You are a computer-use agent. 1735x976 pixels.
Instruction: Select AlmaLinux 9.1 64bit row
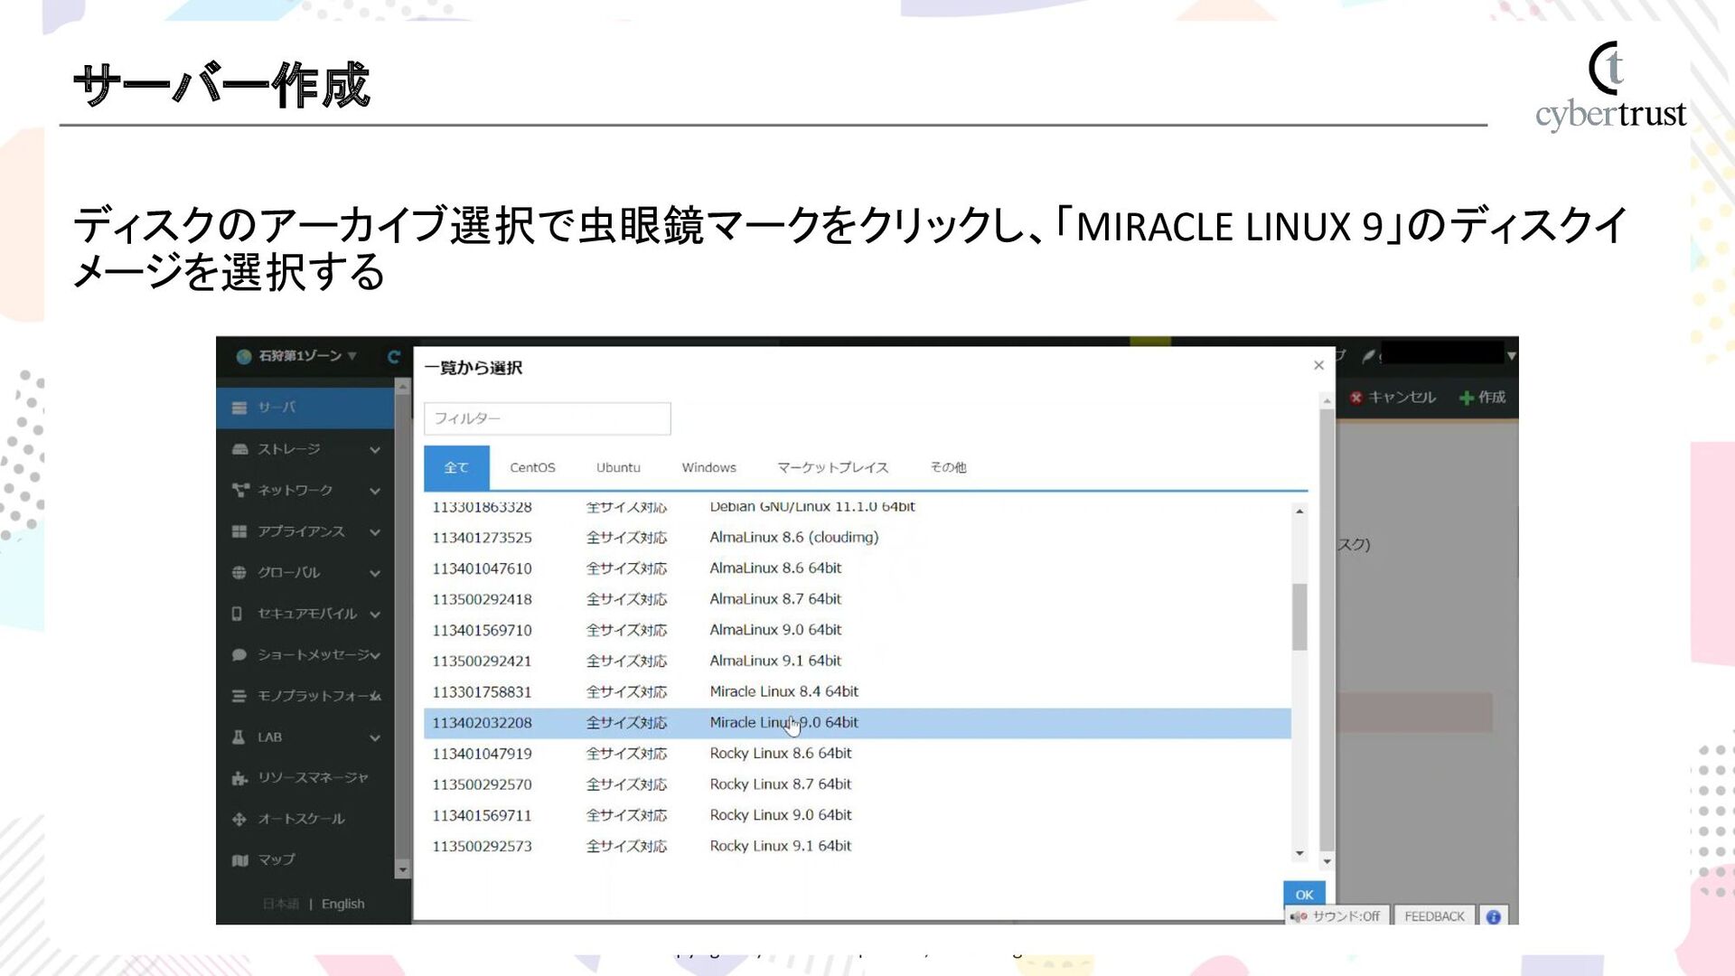(x=858, y=661)
